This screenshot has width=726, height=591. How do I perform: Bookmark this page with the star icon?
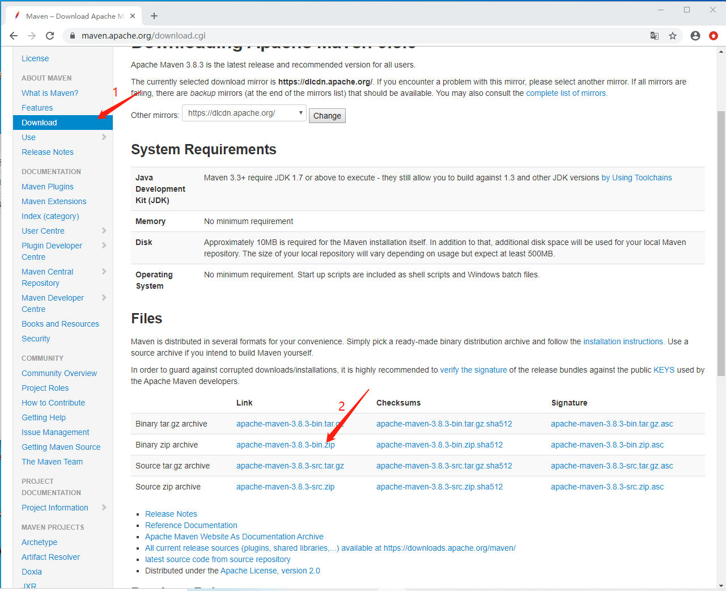coord(673,36)
